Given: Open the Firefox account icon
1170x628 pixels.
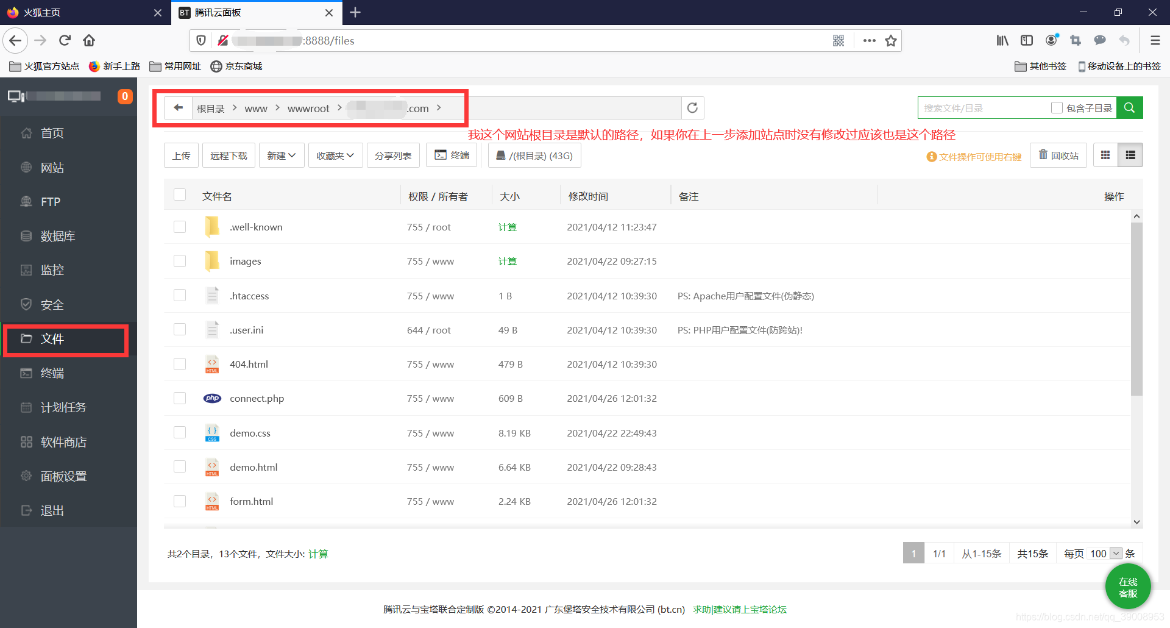Looking at the screenshot, I should (x=1051, y=41).
